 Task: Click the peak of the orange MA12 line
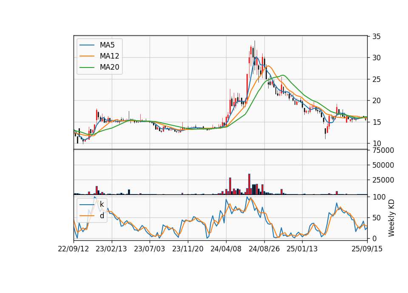pos(268,65)
